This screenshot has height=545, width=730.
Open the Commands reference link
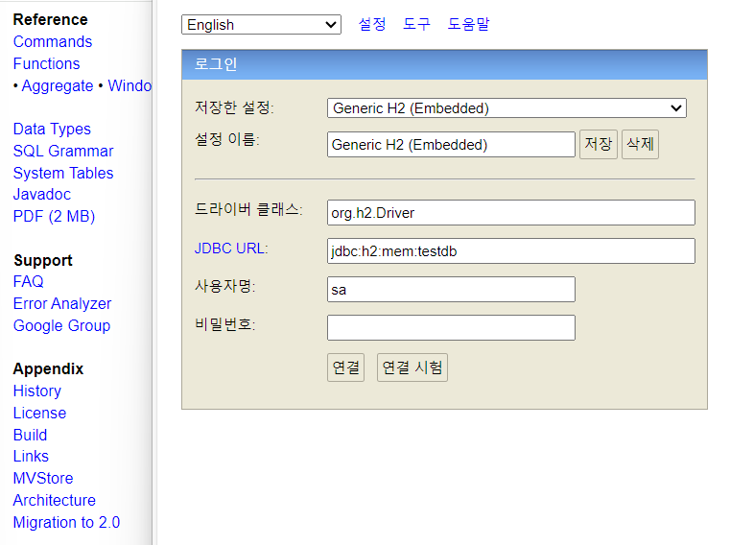pyautogui.click(x=53, y=42)
